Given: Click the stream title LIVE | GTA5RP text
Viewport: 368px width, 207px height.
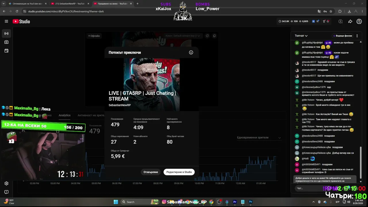Looking at the screenshot, I should pos(142,96).
